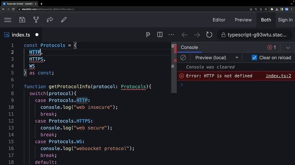Viewport: 295px width, 165px height.
Task: Click the fork project icon
Action: click(36, 20)
